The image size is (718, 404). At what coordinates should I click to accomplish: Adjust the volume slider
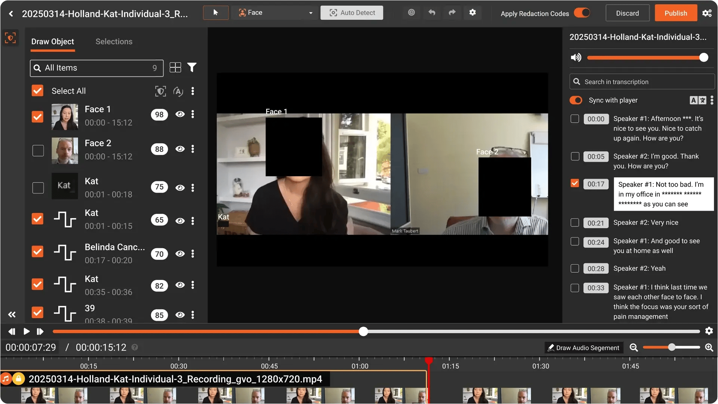pyautogui.click(x=647, y=58)
